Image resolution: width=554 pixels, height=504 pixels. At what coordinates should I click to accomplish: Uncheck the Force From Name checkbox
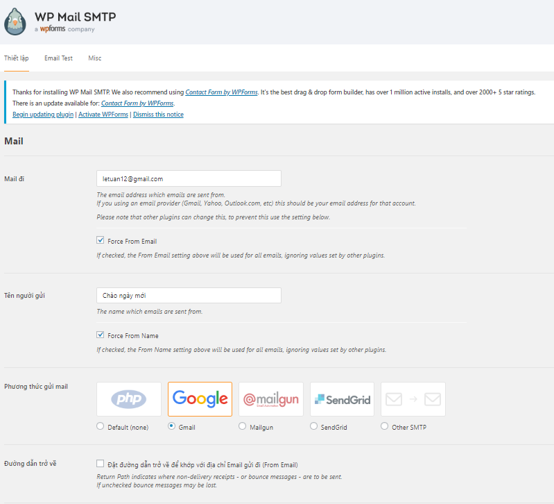point(101,335)
